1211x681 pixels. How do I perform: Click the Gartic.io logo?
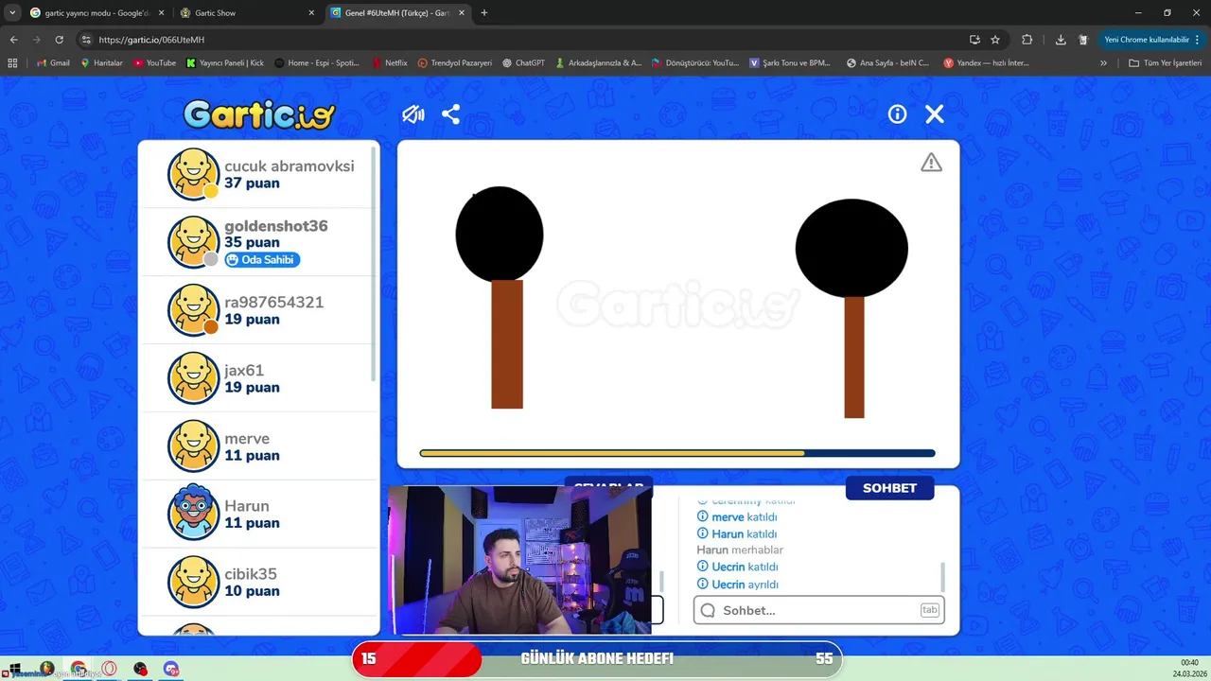(259, 114)
